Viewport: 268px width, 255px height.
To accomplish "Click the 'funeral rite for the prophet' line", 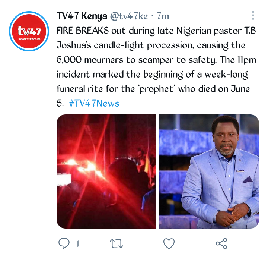I will (x=153, y=89).
